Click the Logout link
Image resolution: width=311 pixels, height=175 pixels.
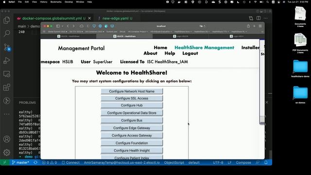[x=190, y=53]
